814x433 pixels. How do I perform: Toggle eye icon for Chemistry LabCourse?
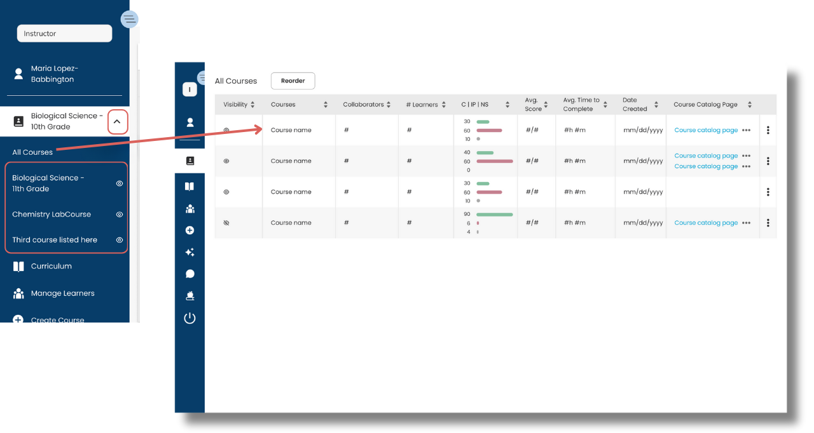pos(119,215)
